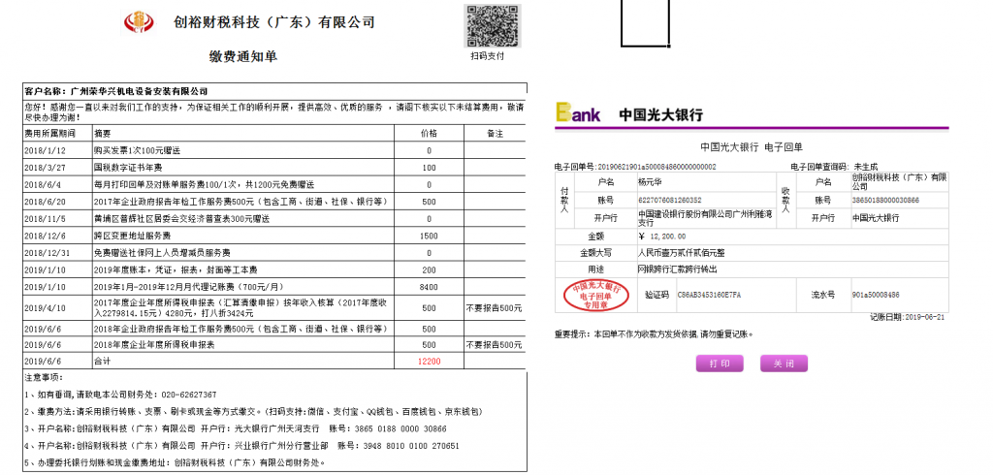
Task: Select the date 2018/11/5
Action: click(x=45, y=219)
